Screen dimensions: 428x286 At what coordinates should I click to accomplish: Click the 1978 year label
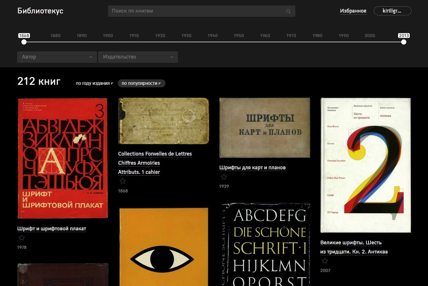22,247
